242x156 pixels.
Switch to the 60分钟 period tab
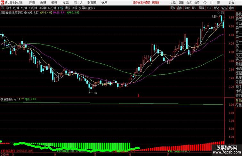[52, 8]
